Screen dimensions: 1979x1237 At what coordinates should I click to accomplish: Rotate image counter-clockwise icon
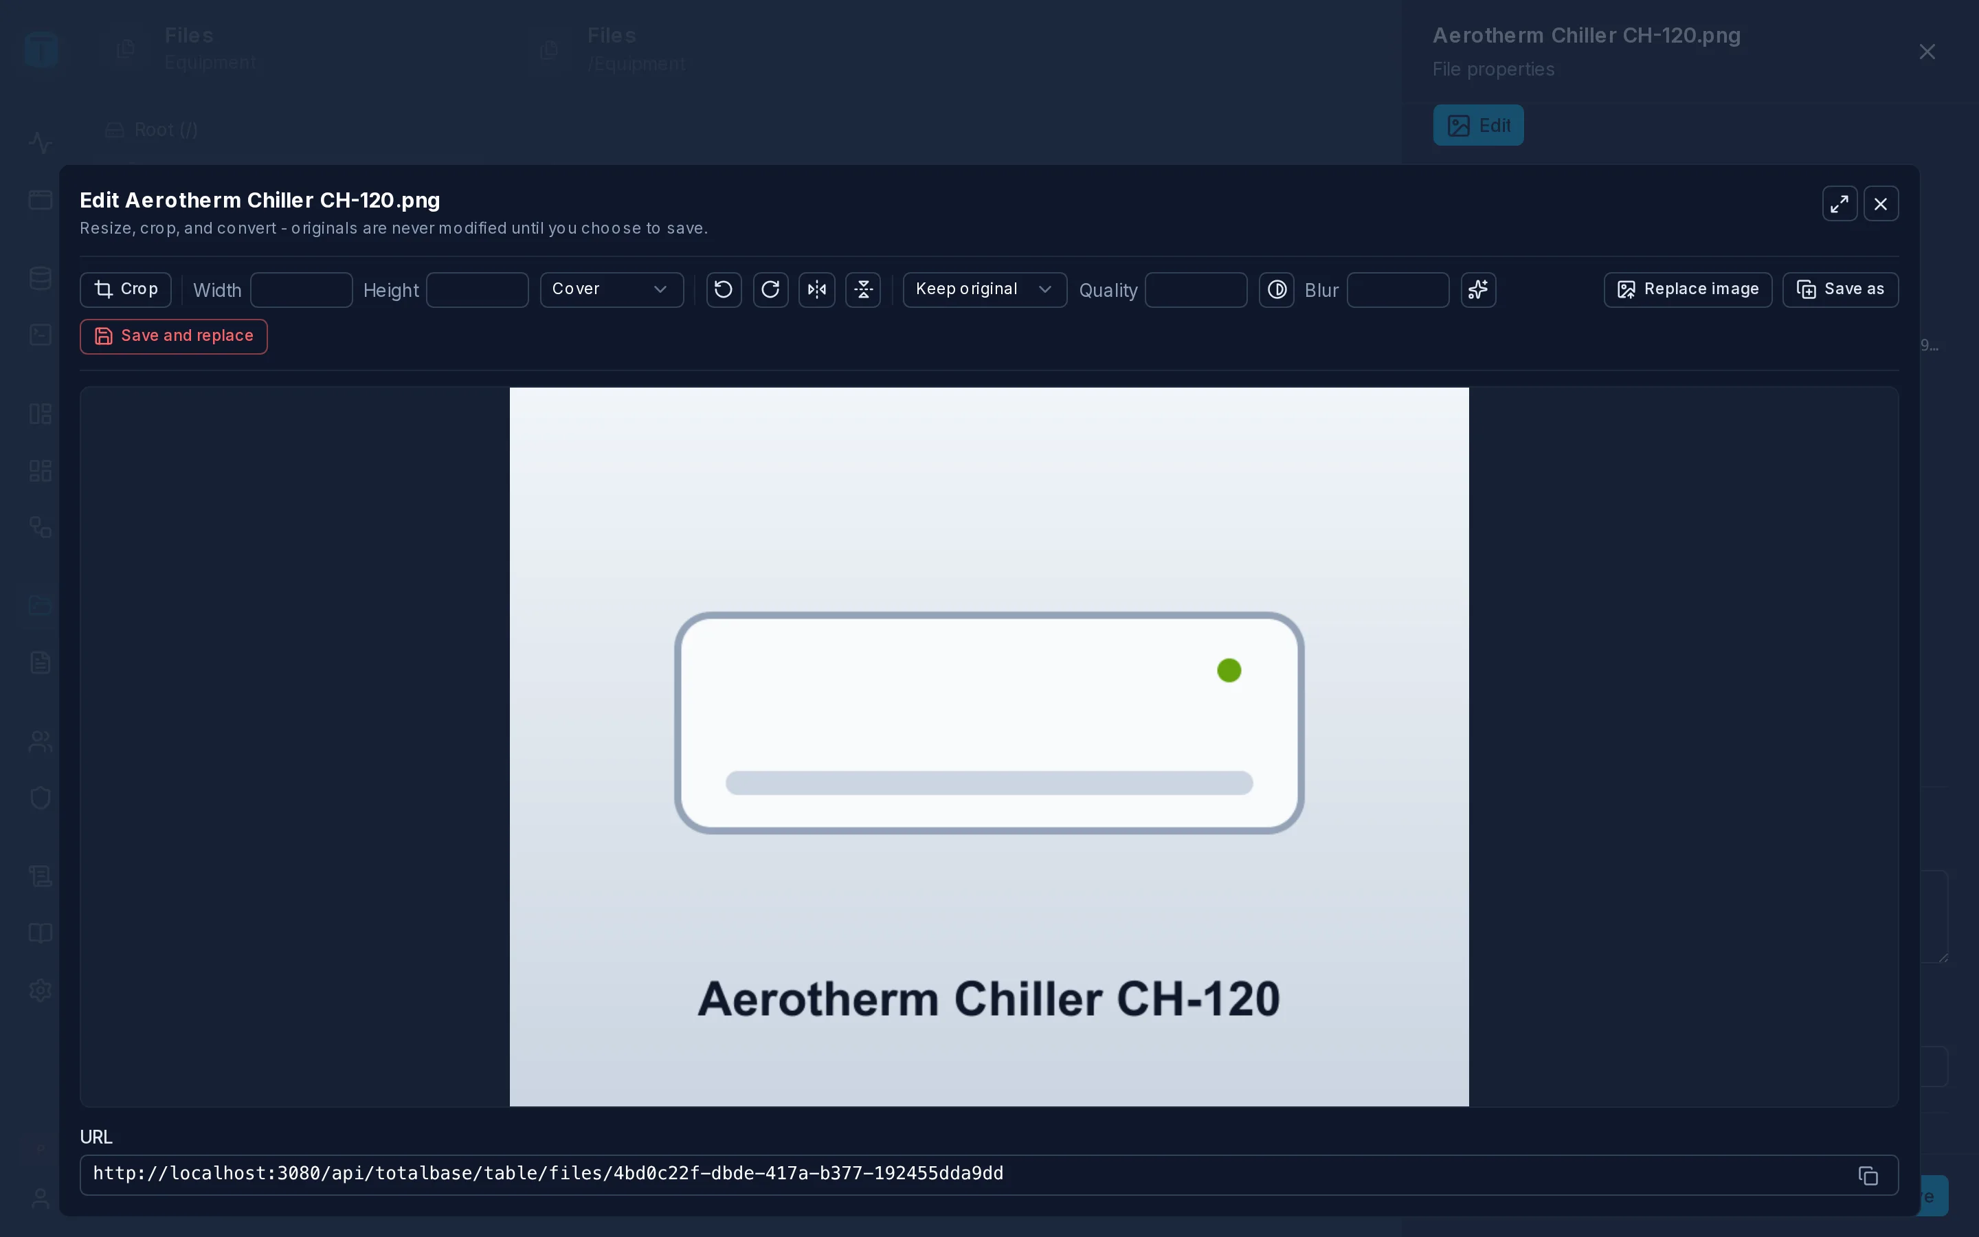tap(724, 289)
